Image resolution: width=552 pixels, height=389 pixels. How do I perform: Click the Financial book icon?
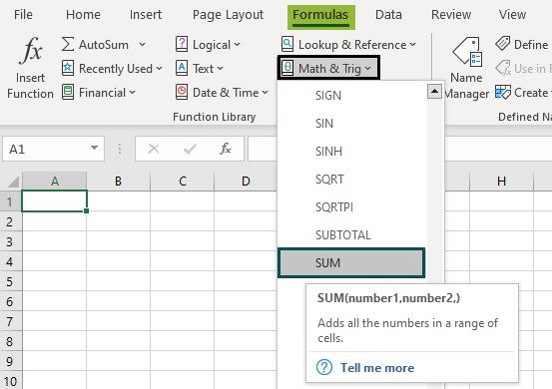tap(68, 92)
